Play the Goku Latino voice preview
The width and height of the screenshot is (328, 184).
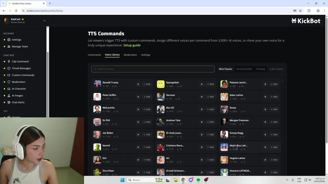pos(265,97)
